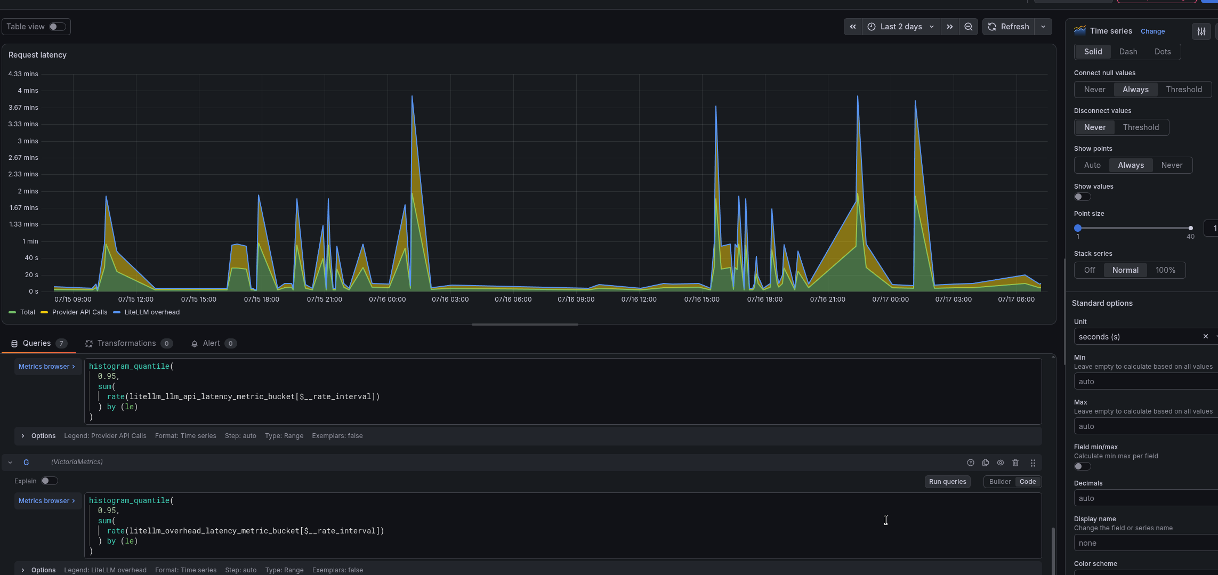Switch query editor to Builder mode
Image resolution: width=1218 pixels, height=575 pixels.
point(999,482)
